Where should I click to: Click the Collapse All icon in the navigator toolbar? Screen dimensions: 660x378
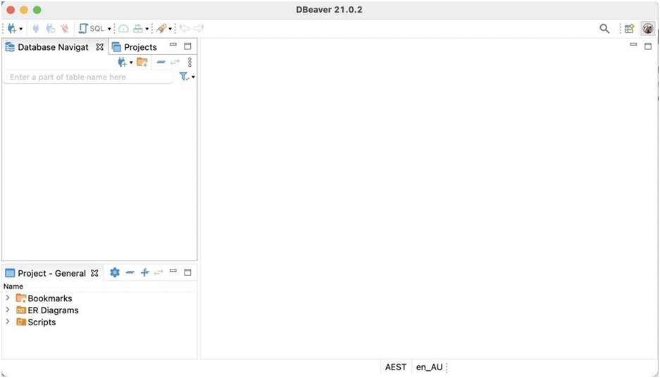(161, 62)
